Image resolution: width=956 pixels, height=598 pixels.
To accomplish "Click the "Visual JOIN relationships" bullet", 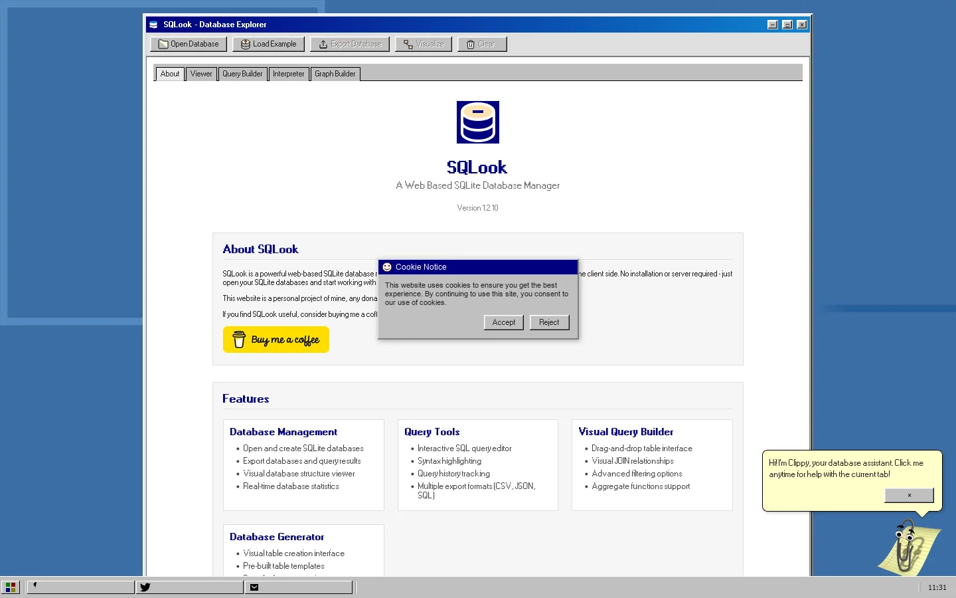I will coord(633,461).
